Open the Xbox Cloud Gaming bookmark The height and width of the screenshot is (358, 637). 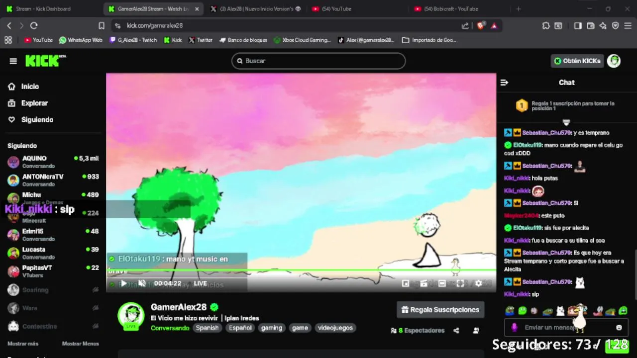point(302,40)
